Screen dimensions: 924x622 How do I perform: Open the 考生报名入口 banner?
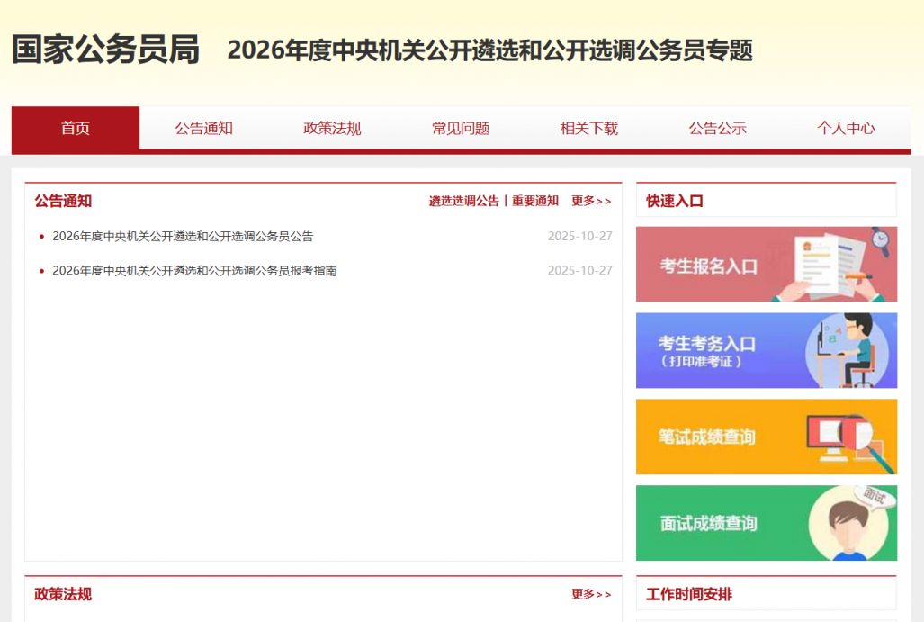(766, 265)
